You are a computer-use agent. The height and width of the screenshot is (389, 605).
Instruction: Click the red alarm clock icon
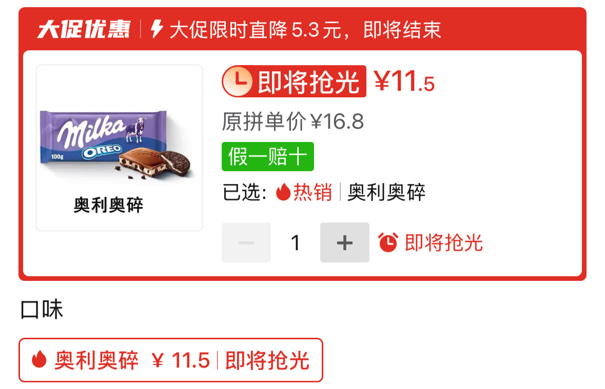point(388,242)
